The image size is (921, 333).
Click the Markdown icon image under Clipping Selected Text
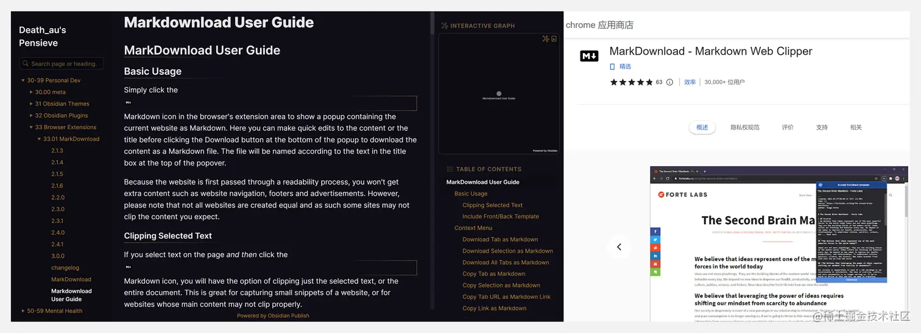pos(129,267)
